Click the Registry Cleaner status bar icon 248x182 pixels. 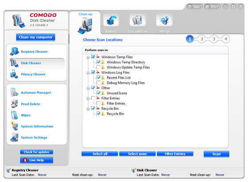coord(8,170)
